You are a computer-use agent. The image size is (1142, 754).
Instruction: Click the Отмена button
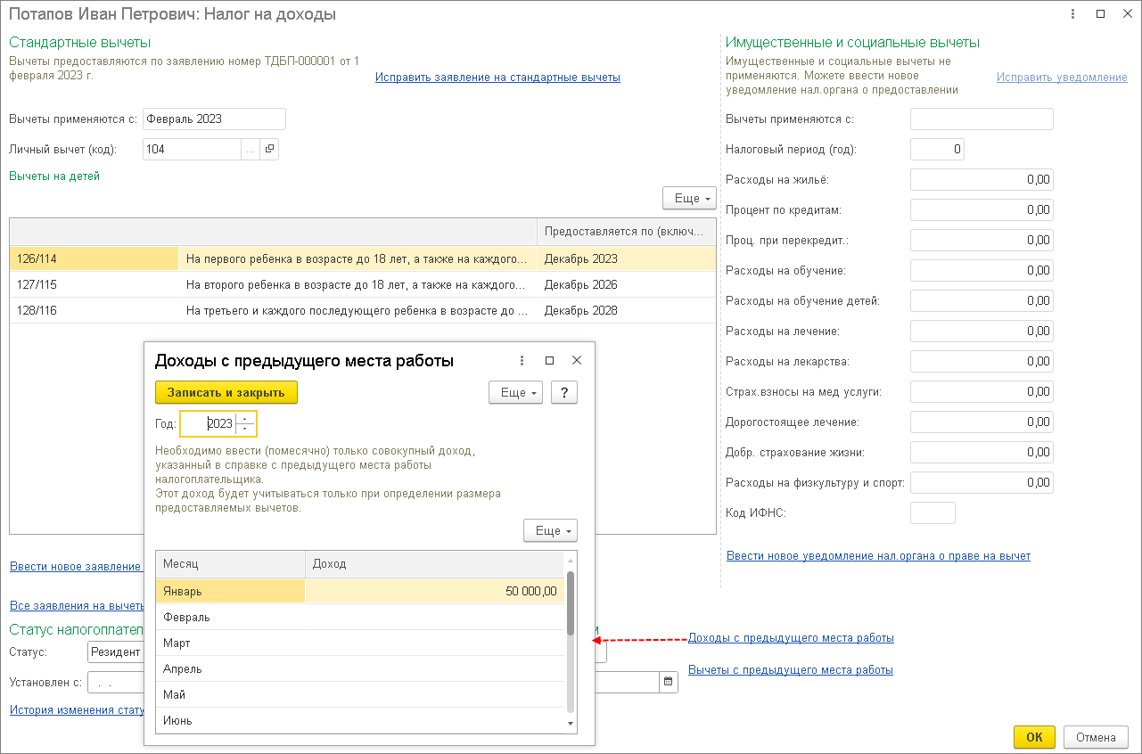click(x=1096, y=737)
